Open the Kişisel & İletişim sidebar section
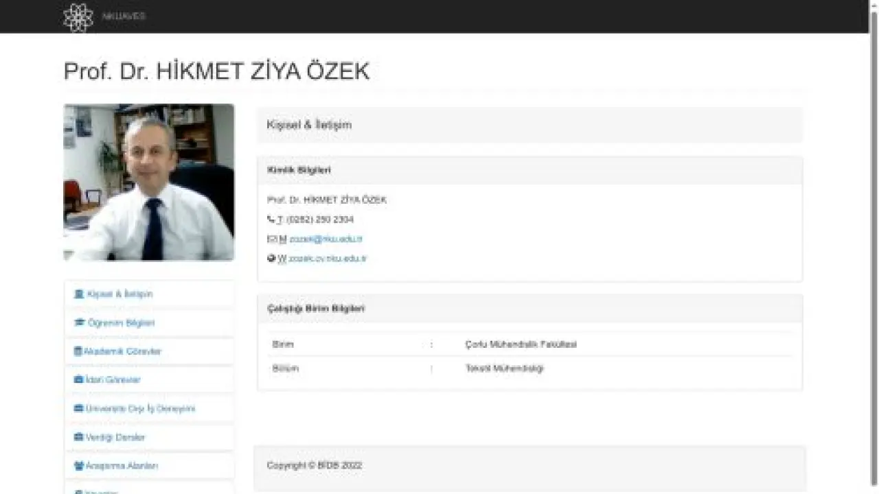Viewport: 879px width, 494px height. coord(149,294)
